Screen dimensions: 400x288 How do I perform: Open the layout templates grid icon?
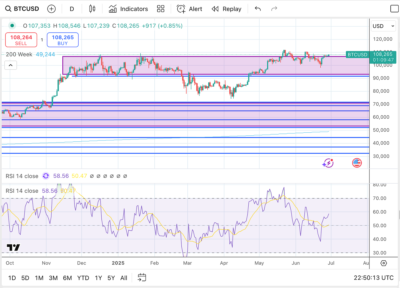pyautogui.click(x=161, y=9)
